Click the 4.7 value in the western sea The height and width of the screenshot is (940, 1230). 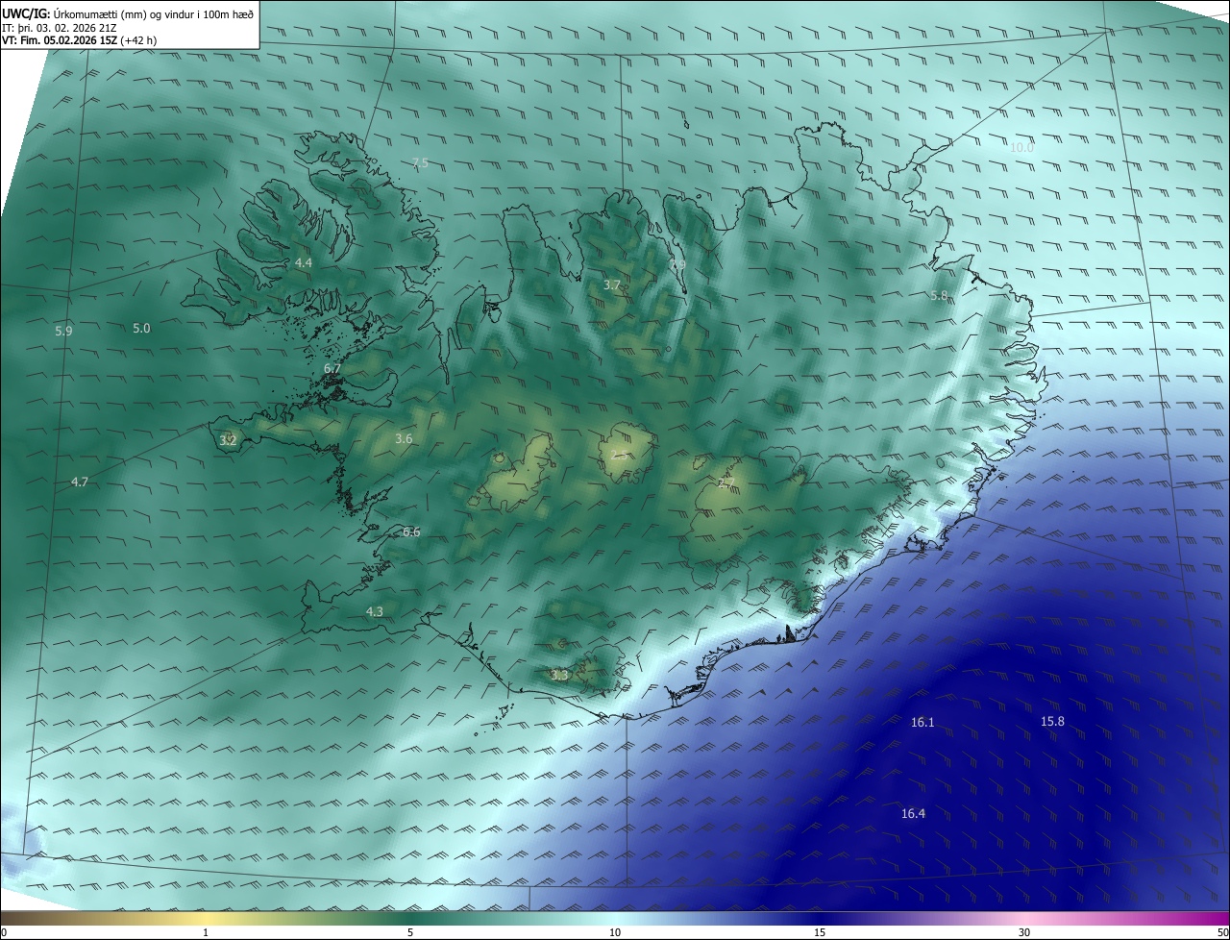pyautogui.click(x=80, y=482)
